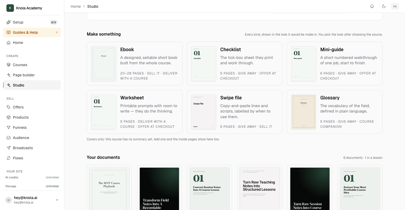Choose the Worksheet card
The image size is (405, 210).
click(x=134, y=112)
